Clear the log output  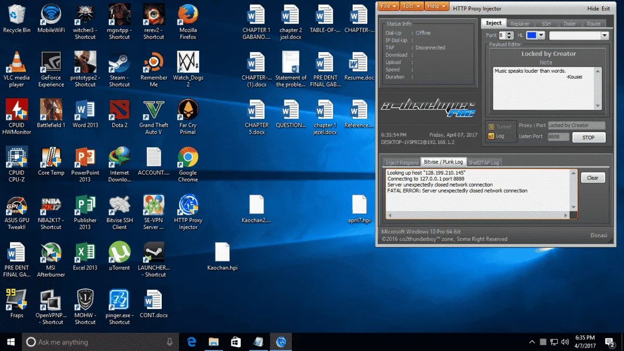[x=593, y=177]
